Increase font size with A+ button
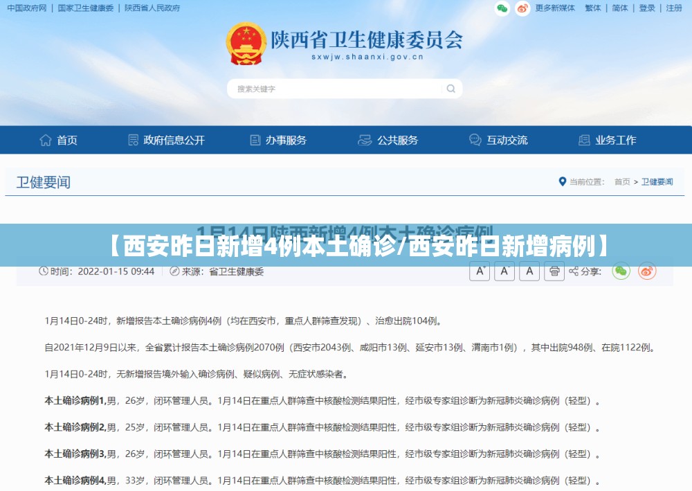This screenshot has width=692, height=491. click(480, 271)
